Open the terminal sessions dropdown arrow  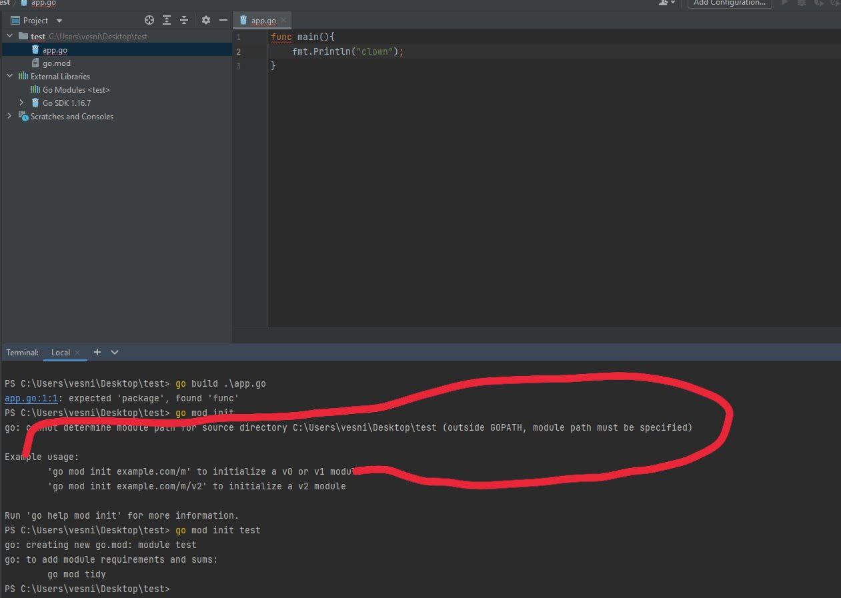pyautogui.click(x=115, y=352)
